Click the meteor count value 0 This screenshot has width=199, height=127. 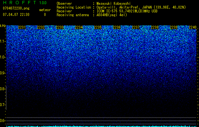tap(45, 15)
